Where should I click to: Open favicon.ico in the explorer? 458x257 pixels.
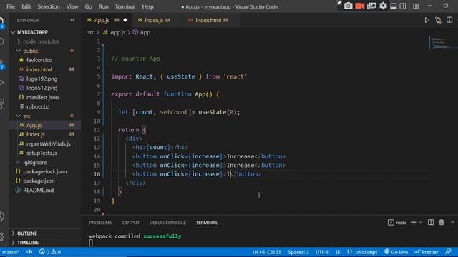tap(45, 60)
